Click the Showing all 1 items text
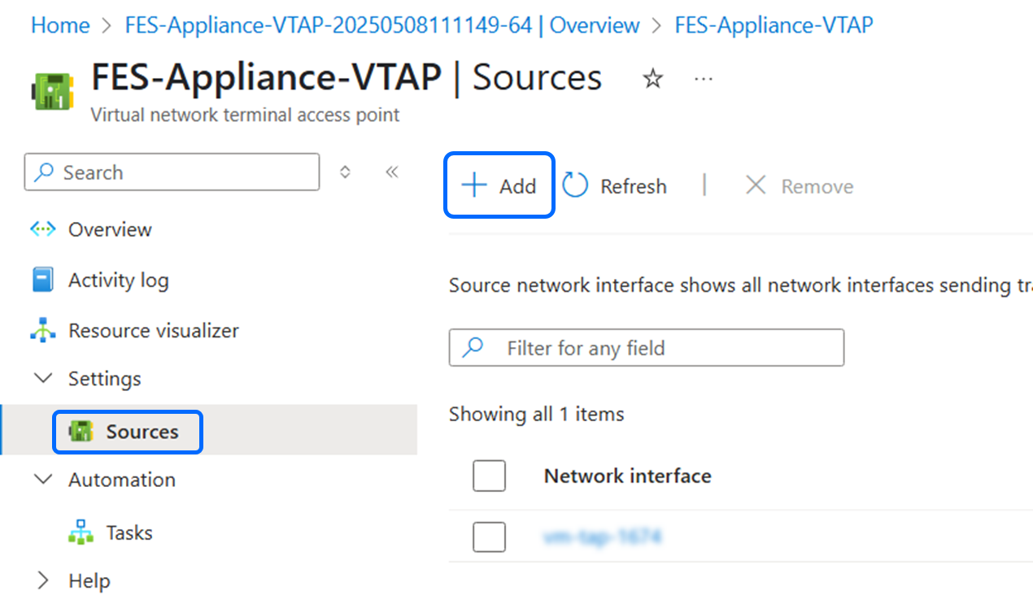This screenshot has width=1033, height=613. coord(536,414)
